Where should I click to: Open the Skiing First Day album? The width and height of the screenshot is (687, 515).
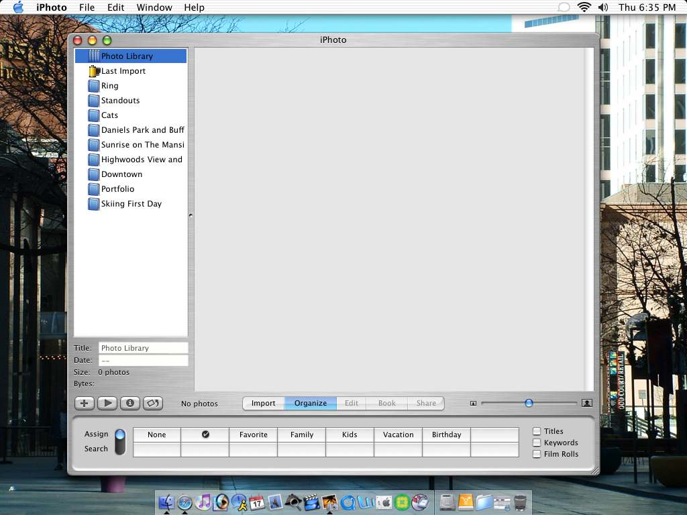click(x=131, y=204)
